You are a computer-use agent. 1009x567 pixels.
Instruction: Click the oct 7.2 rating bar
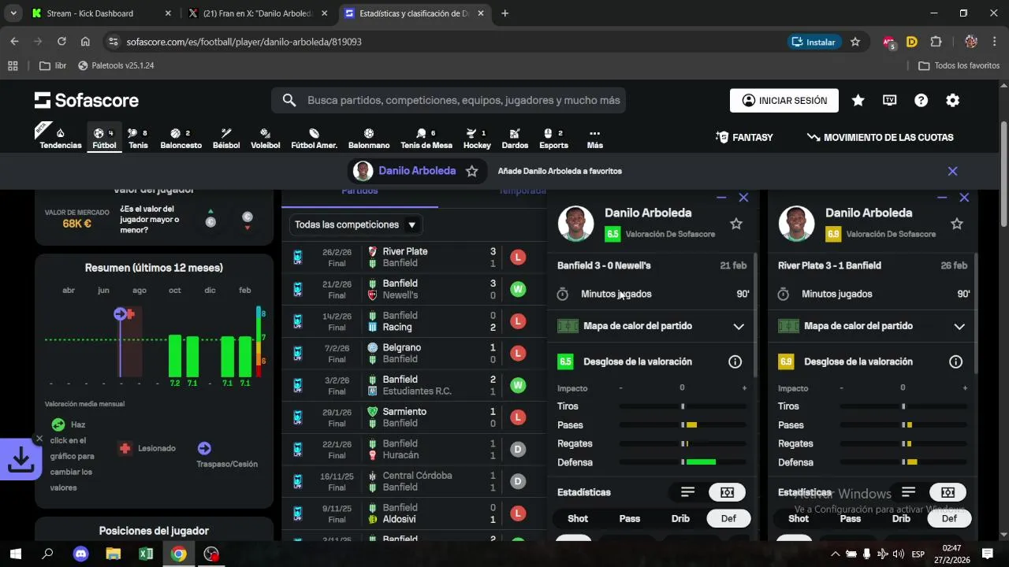(175, 356)
